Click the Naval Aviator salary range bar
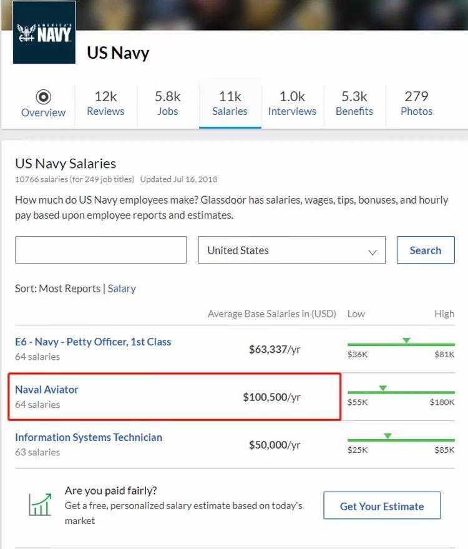Screen dimensions: 468x549 (x=401, y=392)
